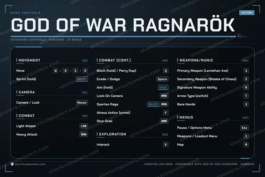Viewport: 265px width, 177px height.
Task: Click the 'Arrow Type (switch)' label
Action: (193, 96)
